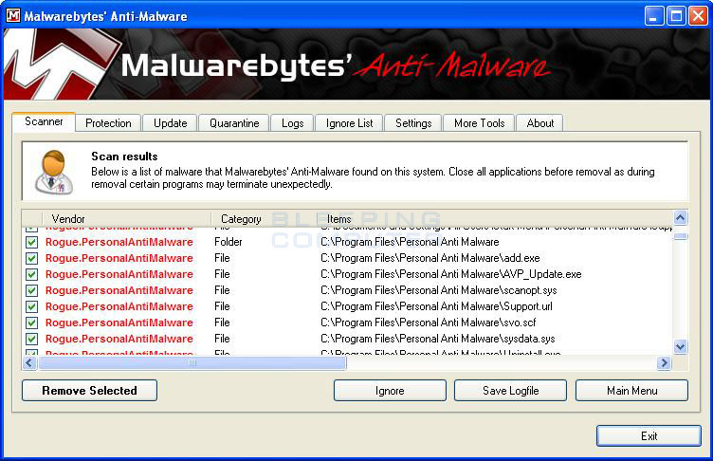Click the horizontal scrollbar thumb
The height and width of the screenshot is (461, 713).
tap(192, 362)
